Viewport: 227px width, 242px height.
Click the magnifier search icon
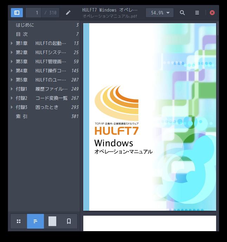[182, 13]
